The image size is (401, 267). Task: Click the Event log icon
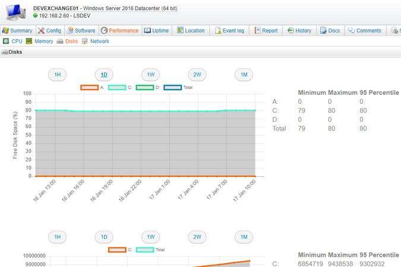tap(218, 30)
